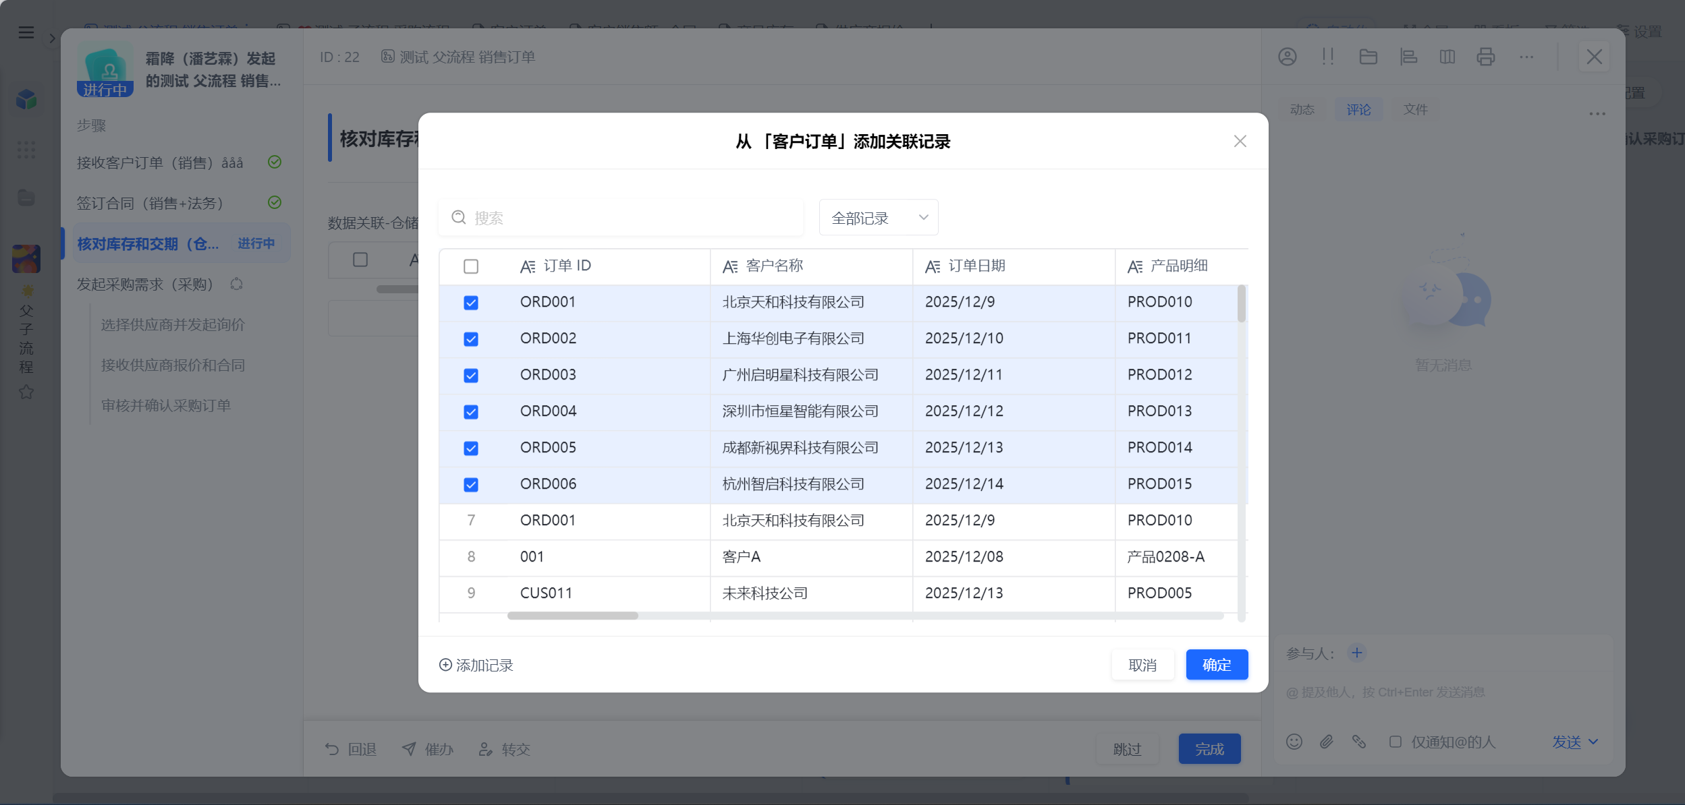Open the folder icon in left sidebar
Screen dimensions: 1685x805
click(x=26, y=198)
